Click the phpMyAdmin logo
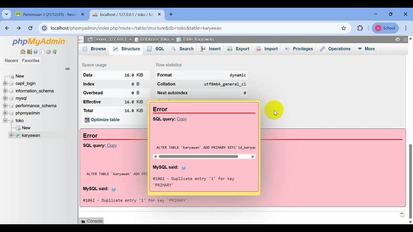Screen dimensions: 413x232 coord(38,42)
